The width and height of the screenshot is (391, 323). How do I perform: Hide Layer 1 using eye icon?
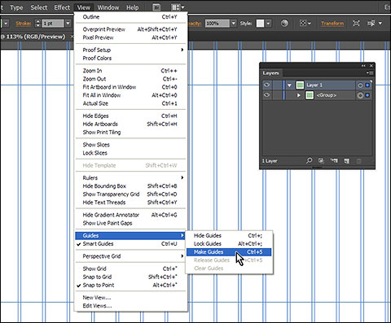(267, 85)
